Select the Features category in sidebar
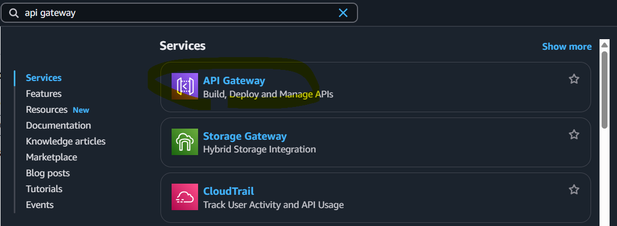Image resolution: width=617 pixels, height=226 pixels. (43, 94)
